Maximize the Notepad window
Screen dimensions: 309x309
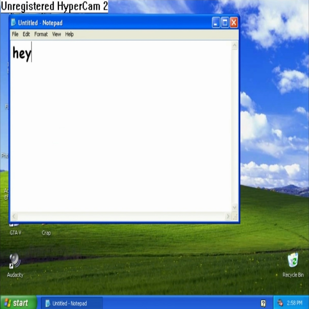(x=225, y=23)
